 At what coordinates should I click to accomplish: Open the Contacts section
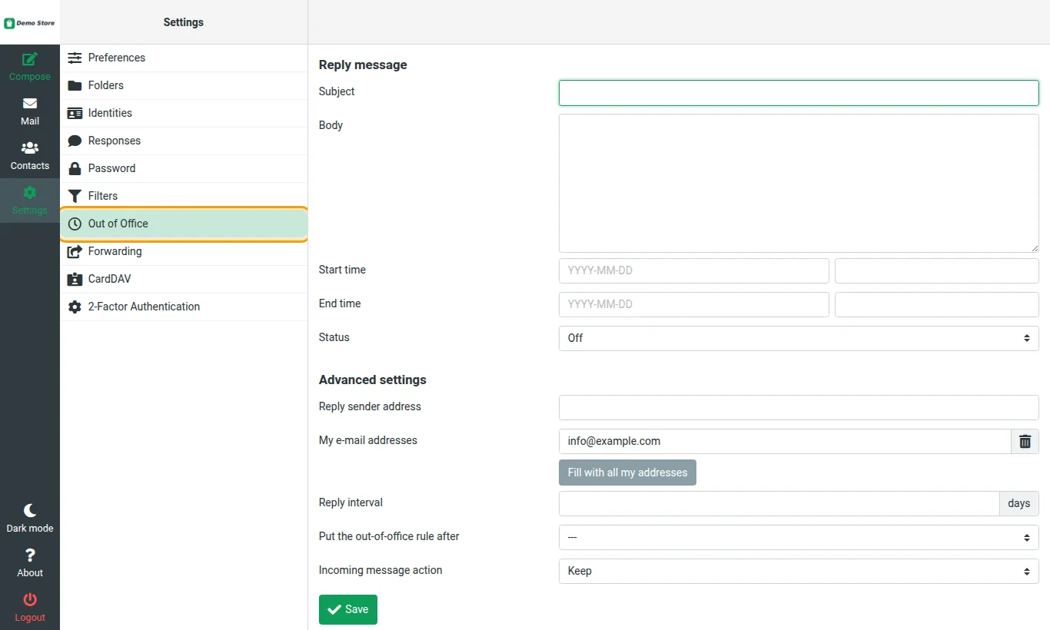30,156
